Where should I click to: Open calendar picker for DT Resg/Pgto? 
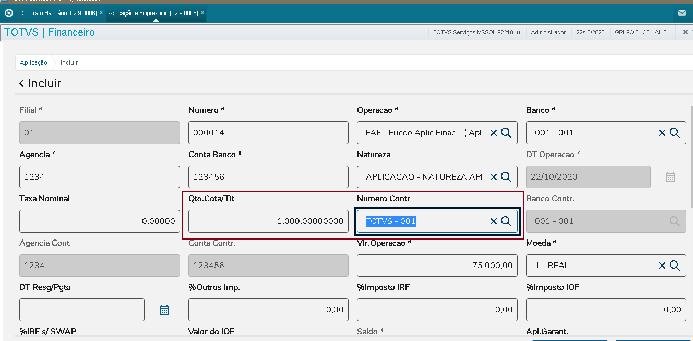click(164, 310)
